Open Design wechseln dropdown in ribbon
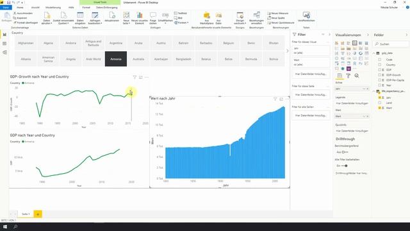The height and width of the screenshot is (231, 410). pyautogui.click(x=240, y=22)
